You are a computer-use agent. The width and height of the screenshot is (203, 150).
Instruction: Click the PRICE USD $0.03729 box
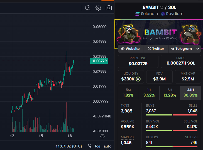pos(138,61)
